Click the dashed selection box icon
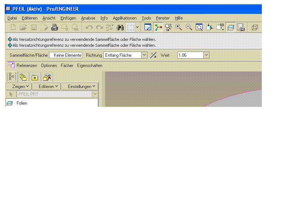This screenshot has width=295, height=221. pyautogui.click(x=131, y=27)
